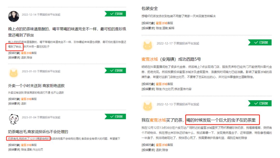Click the cat avatar on 2022-12-13 complaint

[148, 106]
